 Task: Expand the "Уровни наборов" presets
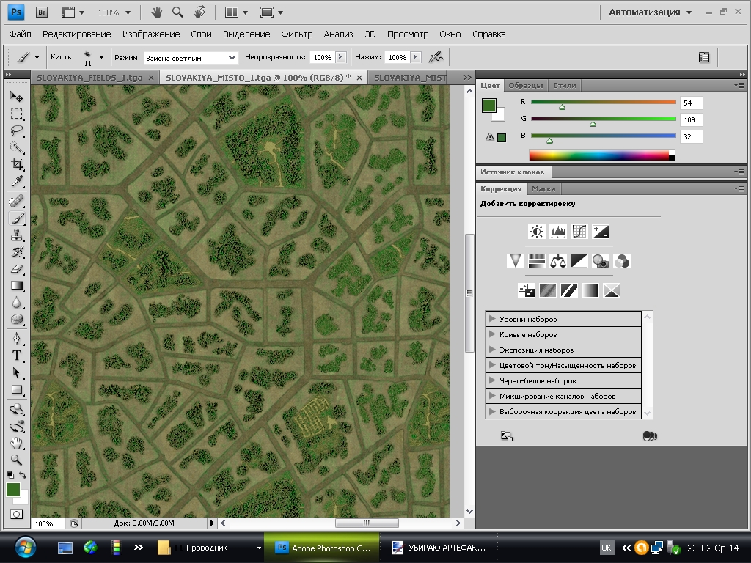tap(493, 320)
